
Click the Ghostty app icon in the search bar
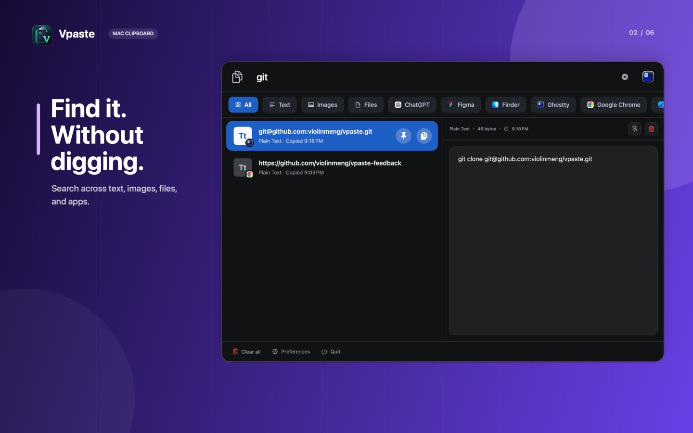[x=648, y=76]
